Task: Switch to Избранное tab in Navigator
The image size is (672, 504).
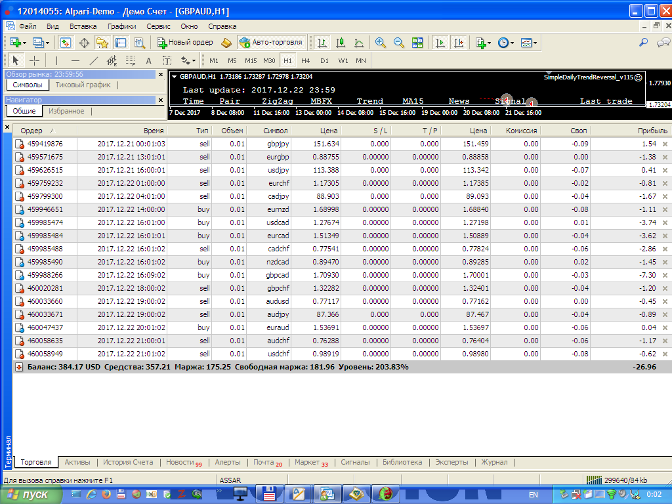Action: [x=66, y=111]
